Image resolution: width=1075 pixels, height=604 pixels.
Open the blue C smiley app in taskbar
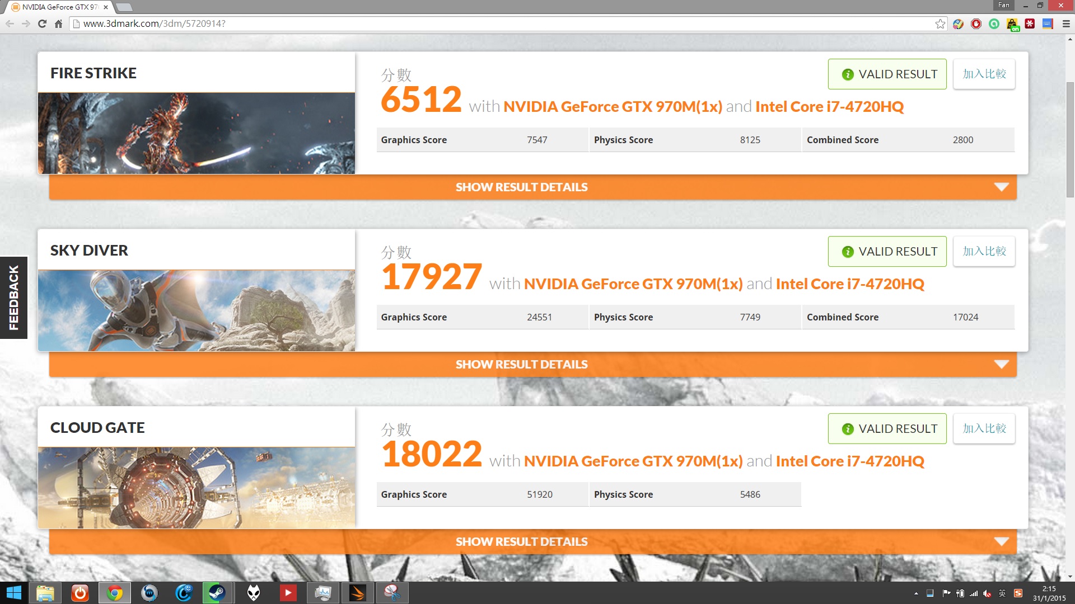[184, 593]
